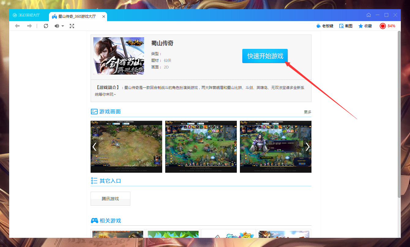
Task: Click the 游戏简介 description text
Action: pos(199,91)
